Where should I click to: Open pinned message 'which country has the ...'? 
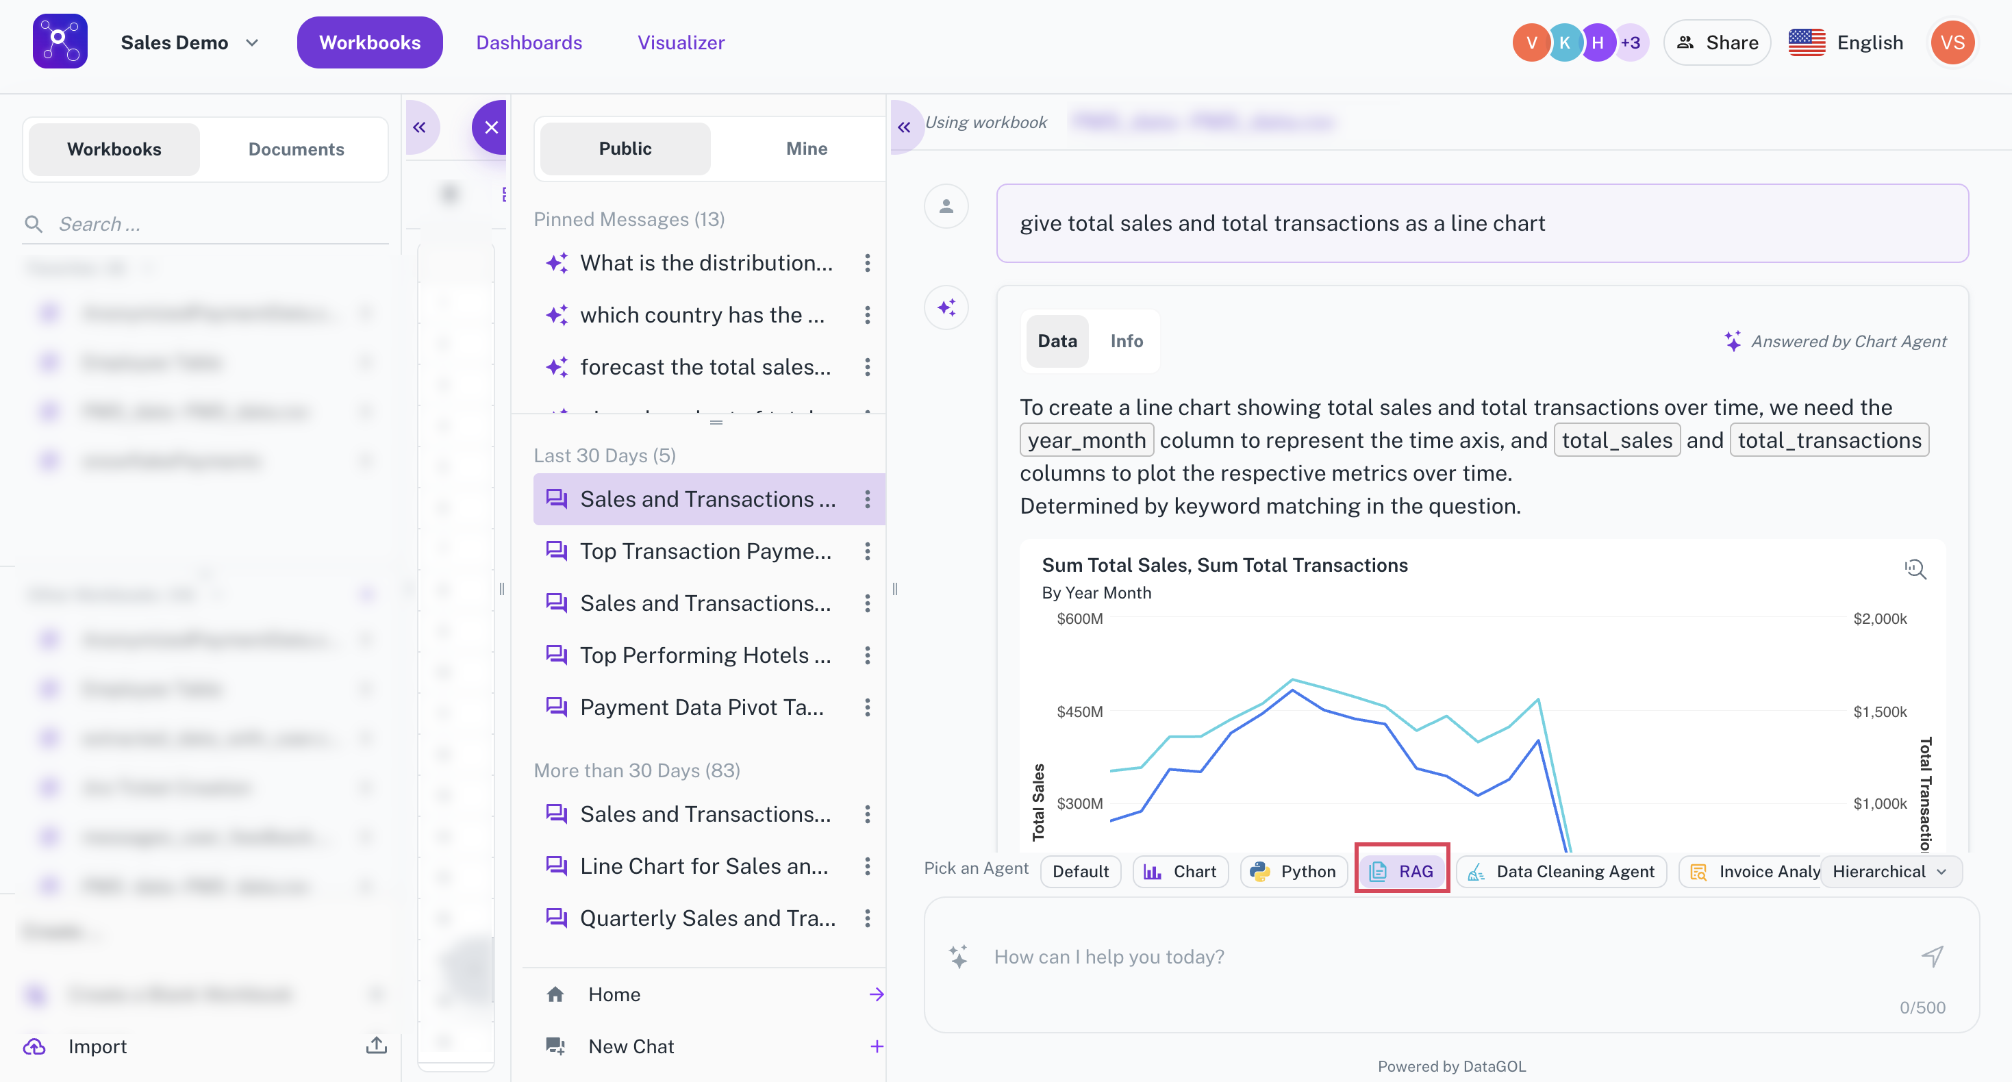pyautogui.click(x=702, y=316)
